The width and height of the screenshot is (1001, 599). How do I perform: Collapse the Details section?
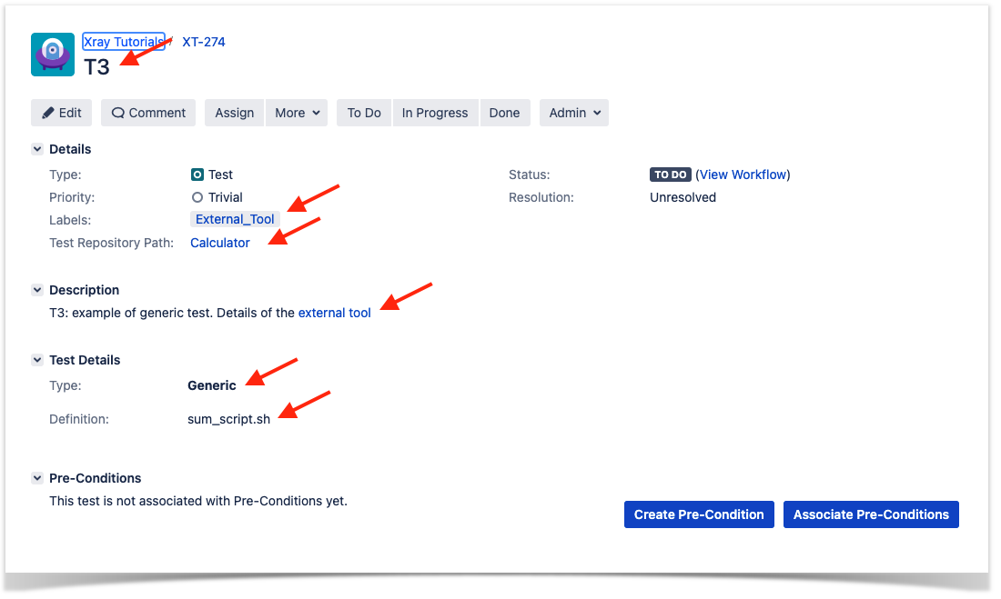(37, 149)
